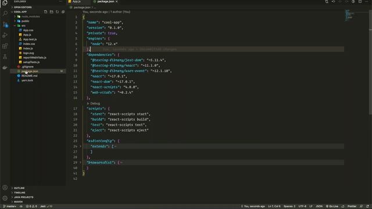Change the JSON language mode
Image resolution: width=372 pixels, height=209 pixels.
(319, 207)
